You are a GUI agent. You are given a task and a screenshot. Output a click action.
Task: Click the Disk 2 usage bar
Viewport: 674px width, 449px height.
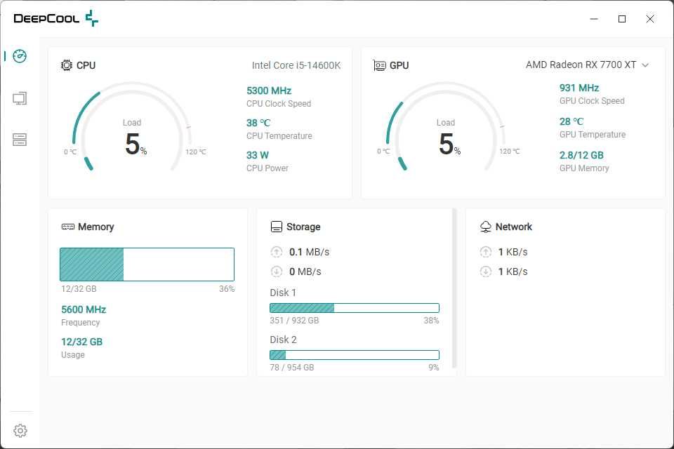point(355,355)
